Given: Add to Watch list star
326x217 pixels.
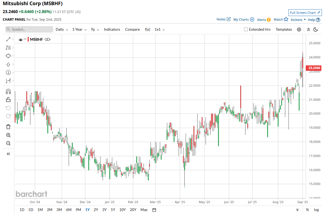Looking at the screenshot, I should pyautogui.click(x=281, y=19).
